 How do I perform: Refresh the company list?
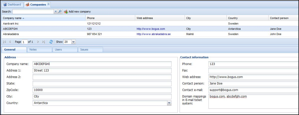tap(51, 42)
